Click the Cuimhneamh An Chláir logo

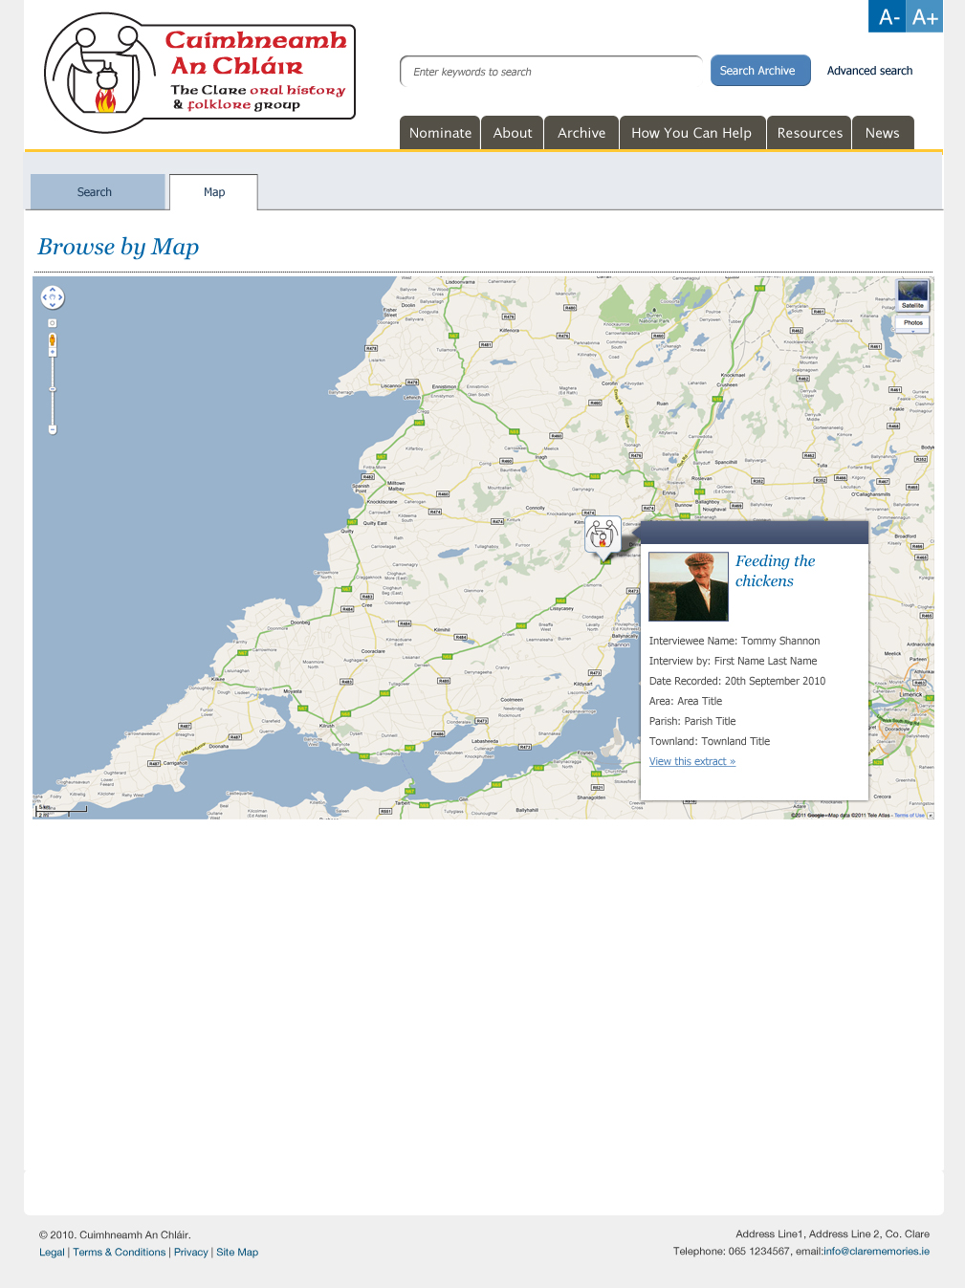pyautogui.click(x=200, y=73)
